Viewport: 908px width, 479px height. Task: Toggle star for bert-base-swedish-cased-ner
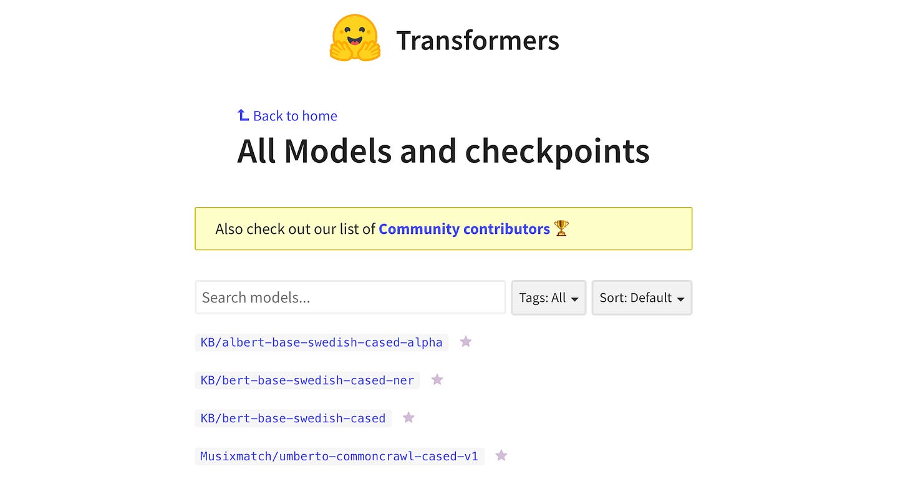[437, 379]
